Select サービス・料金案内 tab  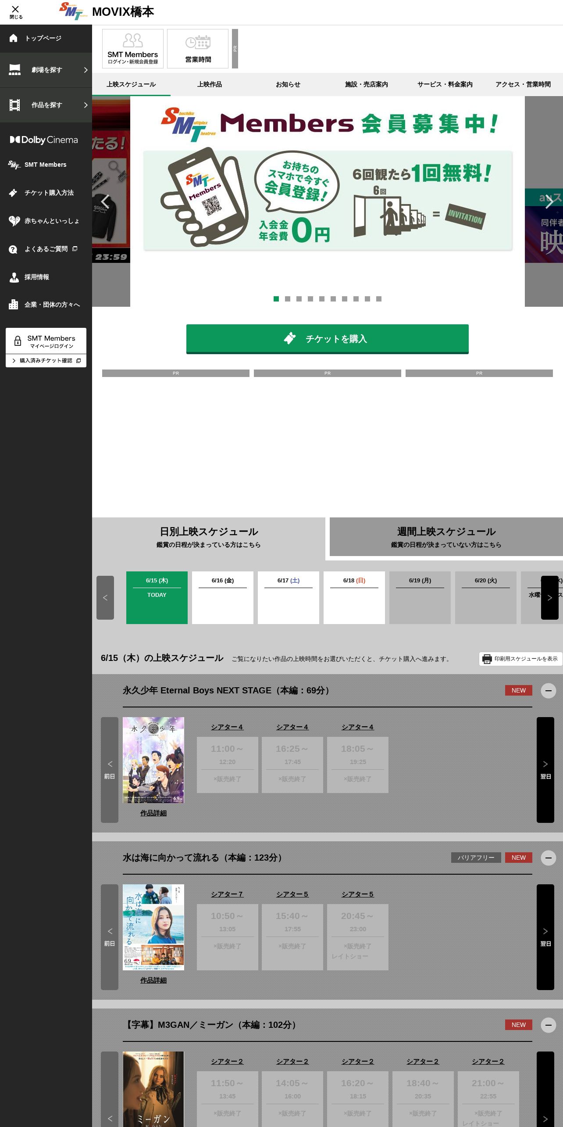tap(445, 84)
